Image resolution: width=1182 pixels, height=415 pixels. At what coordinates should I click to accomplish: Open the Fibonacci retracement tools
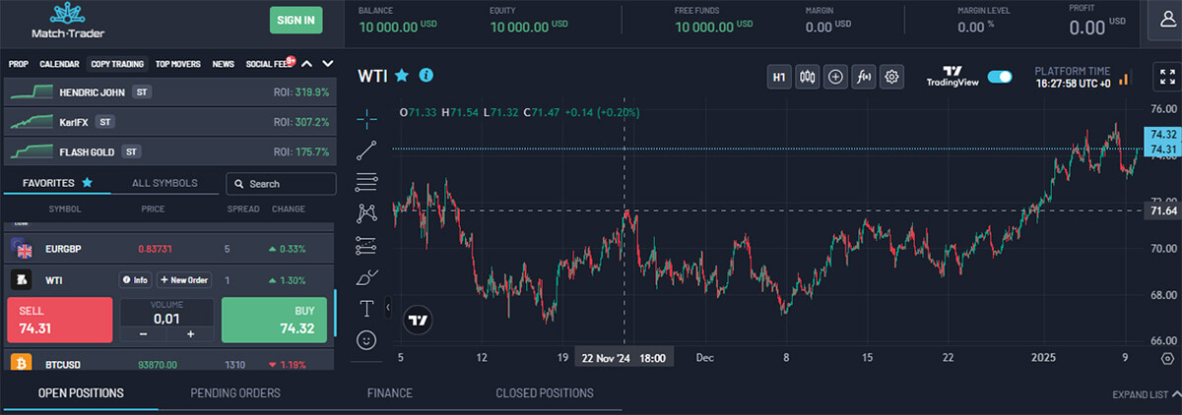(367, 182)
